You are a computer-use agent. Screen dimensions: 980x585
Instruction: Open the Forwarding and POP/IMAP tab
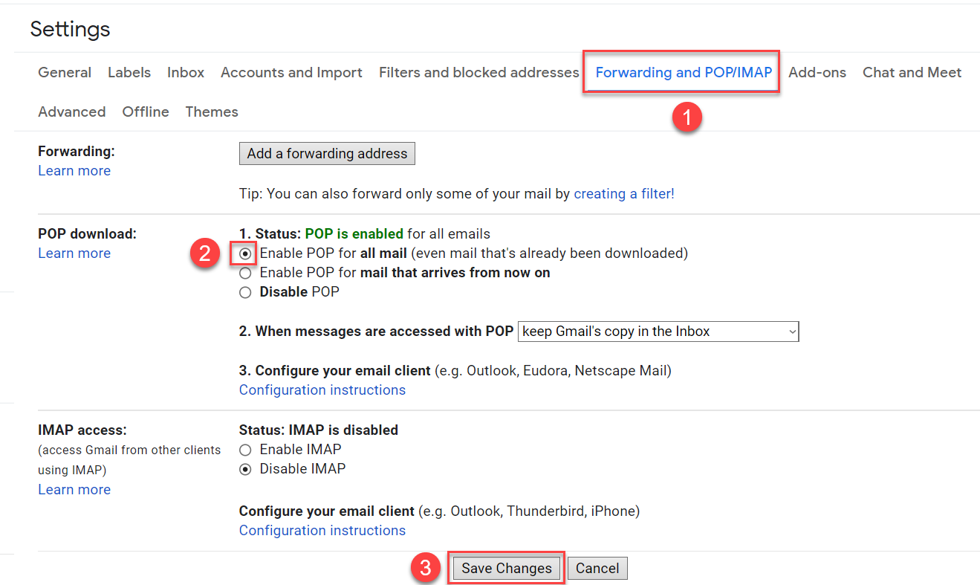point(683,73)
